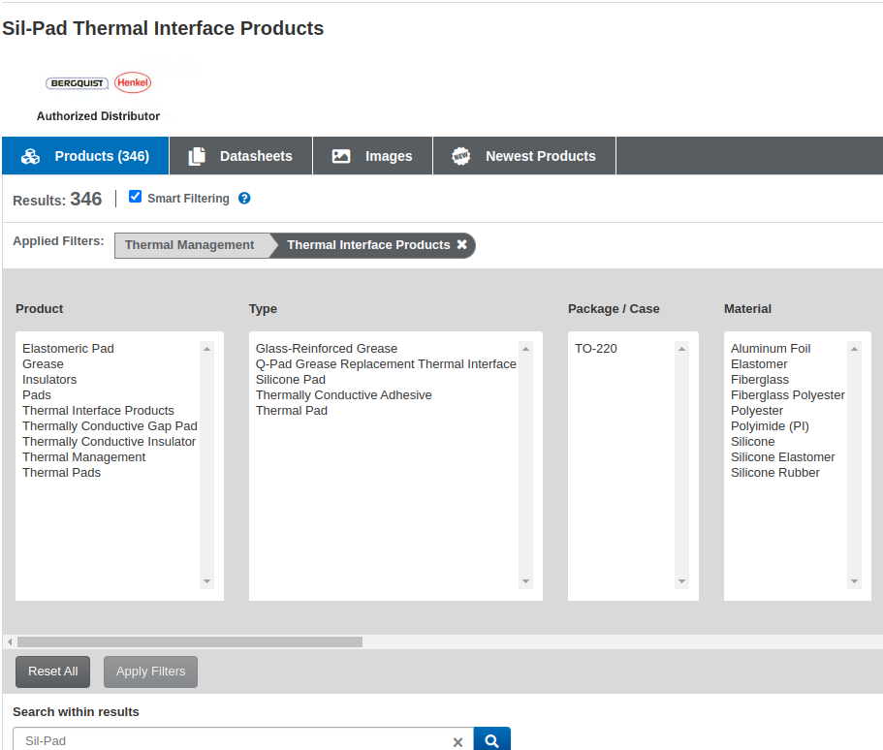Click the Reset All button
The width and height of the screenshot is (883, 750).
pyautogui.click(x=53, y=672)
